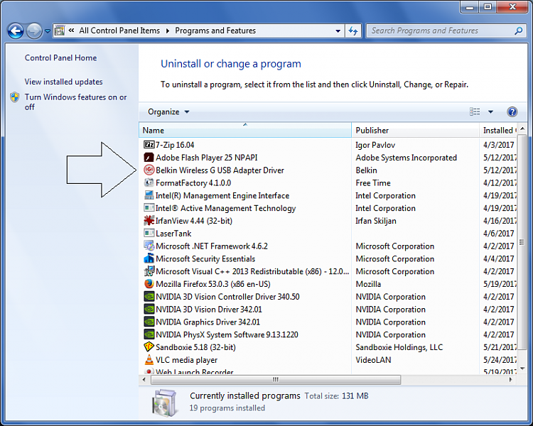Viewport: 533px width, 426px height.
Task: Click publisher Igor Pavlov cell
Action: pos(375,145)
